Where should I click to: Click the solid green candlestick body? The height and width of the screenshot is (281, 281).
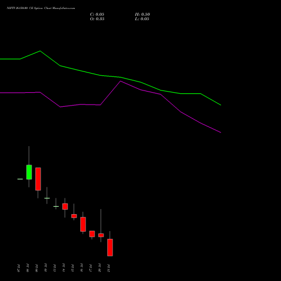(29, 172)
